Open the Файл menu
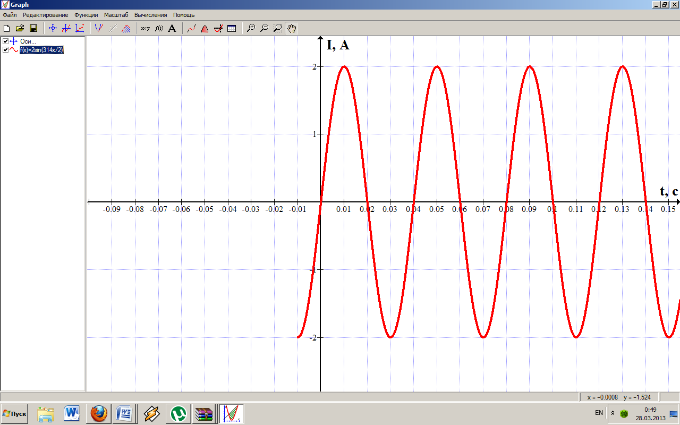680x425 pixels. (x=10, y=15)
